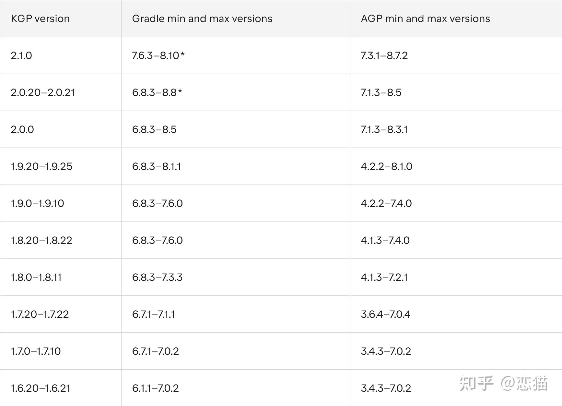This screenshot has height=406, width=562.
Task: Select the Gradle range 6.8.3–8.1.1 cell
Action: (x=157, y=166)
